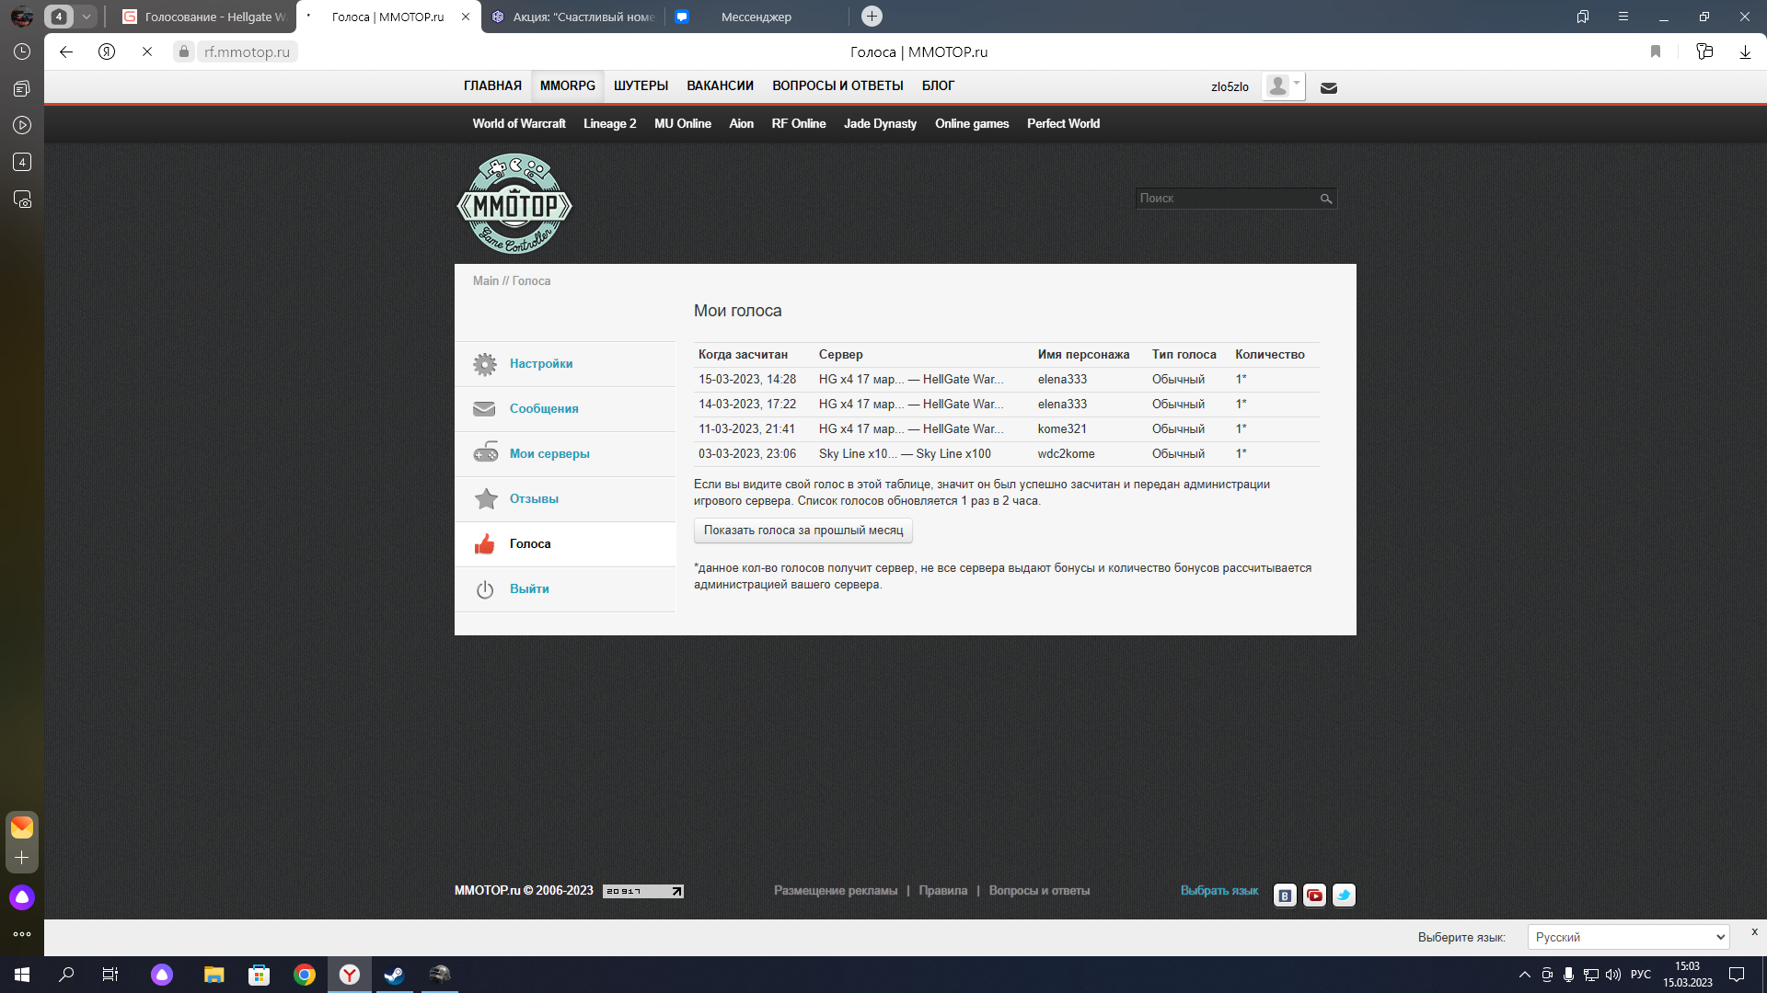The width and height of the screenshot is (1767, 993).
Task: Open ГЛАВНАЯ menu item
Action: pos(492,86)
